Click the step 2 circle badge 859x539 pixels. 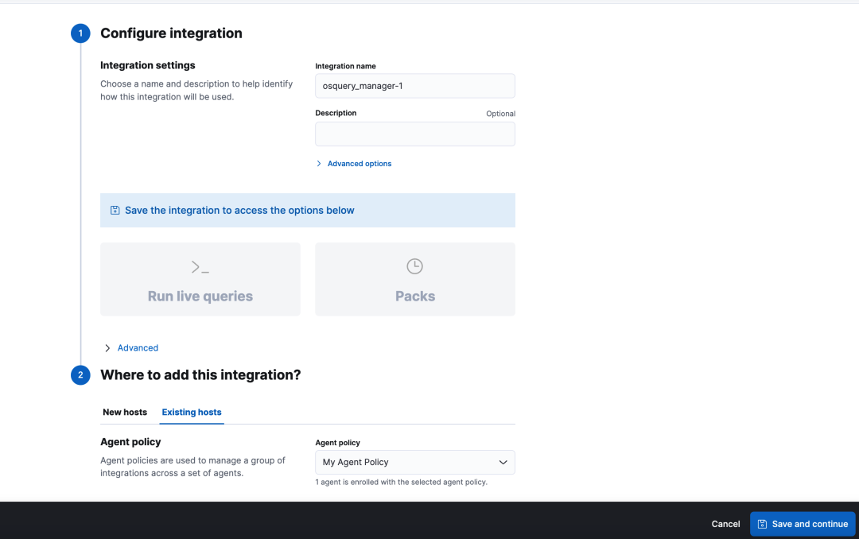pyautogui.click(x=80, y=375)
